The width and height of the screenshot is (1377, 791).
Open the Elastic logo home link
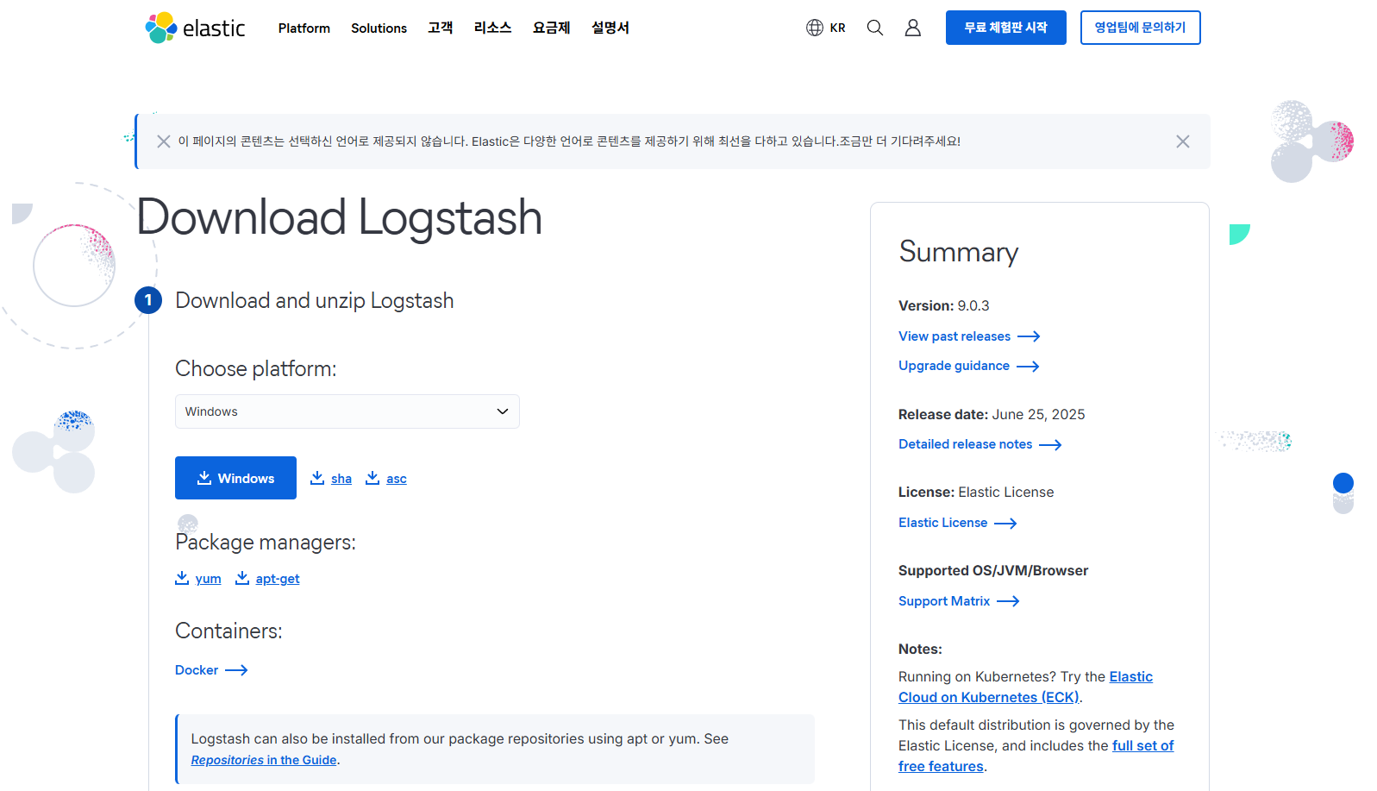point(195,28)
